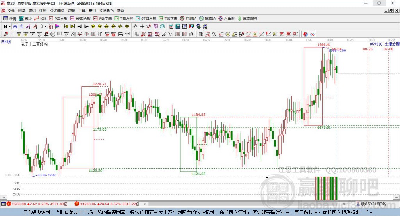The image size is (400, 216).
Task: Toggle the crosshair cursor tool
Action: [x=142, y=27]
